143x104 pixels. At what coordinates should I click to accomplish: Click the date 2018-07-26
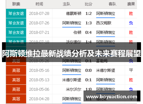39,23
